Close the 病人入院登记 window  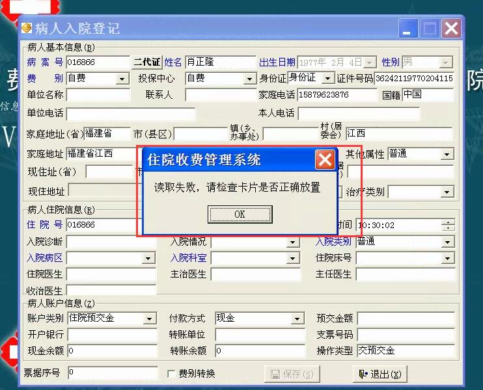(451, 29)
